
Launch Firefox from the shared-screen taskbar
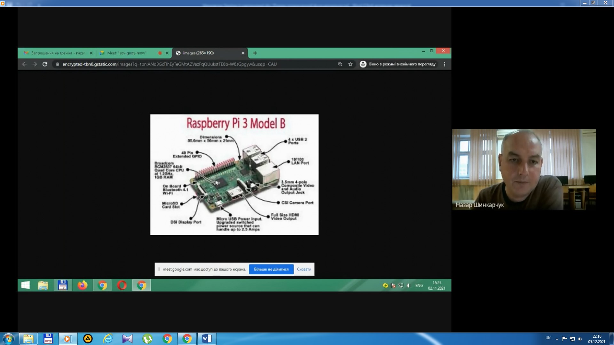coord(83,285)
